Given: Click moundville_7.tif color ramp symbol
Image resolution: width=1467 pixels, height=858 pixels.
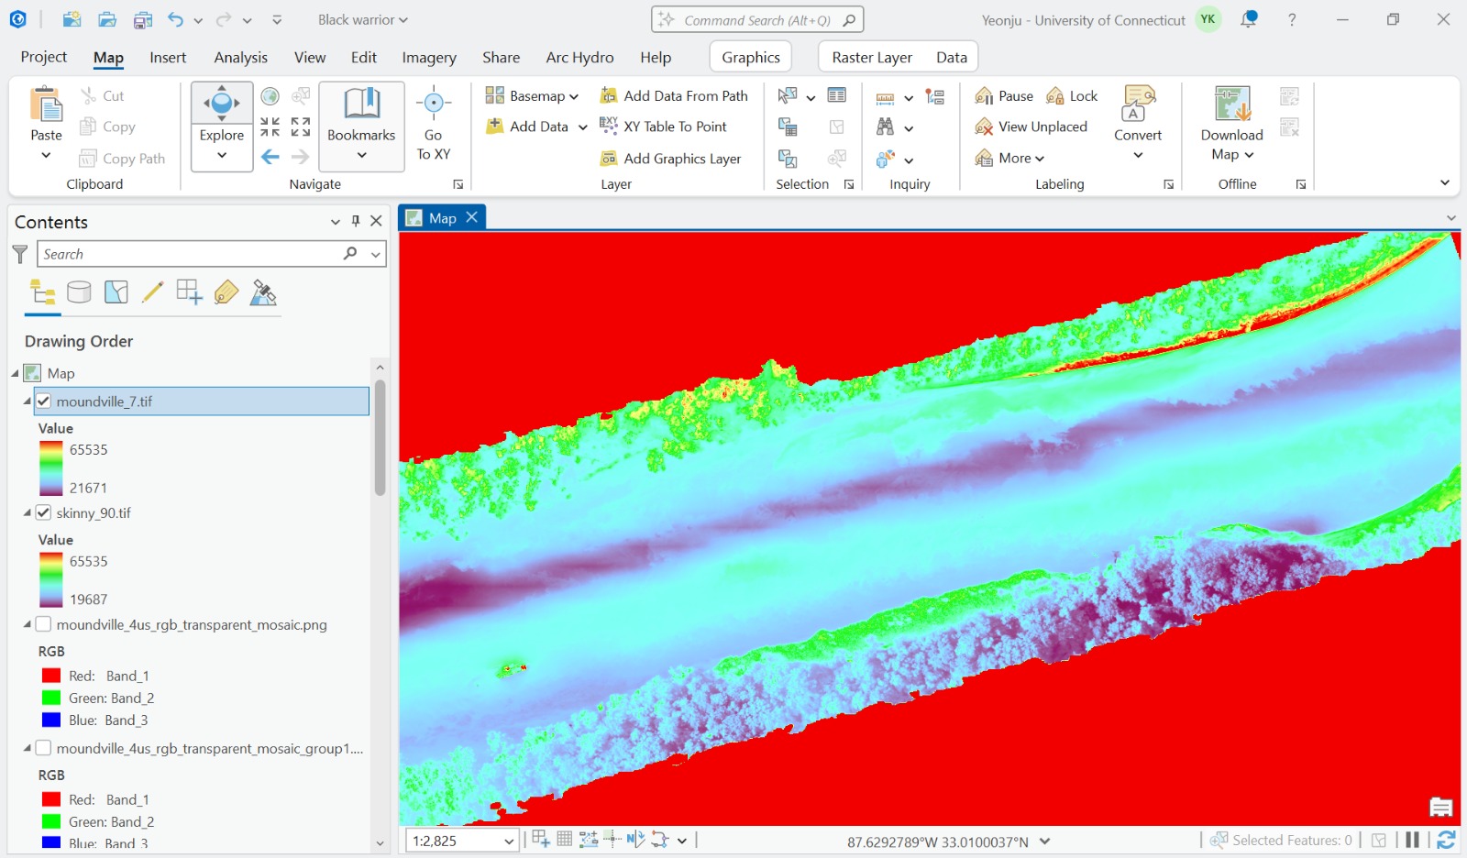Looking at the screenshot, I should (50, 468).
